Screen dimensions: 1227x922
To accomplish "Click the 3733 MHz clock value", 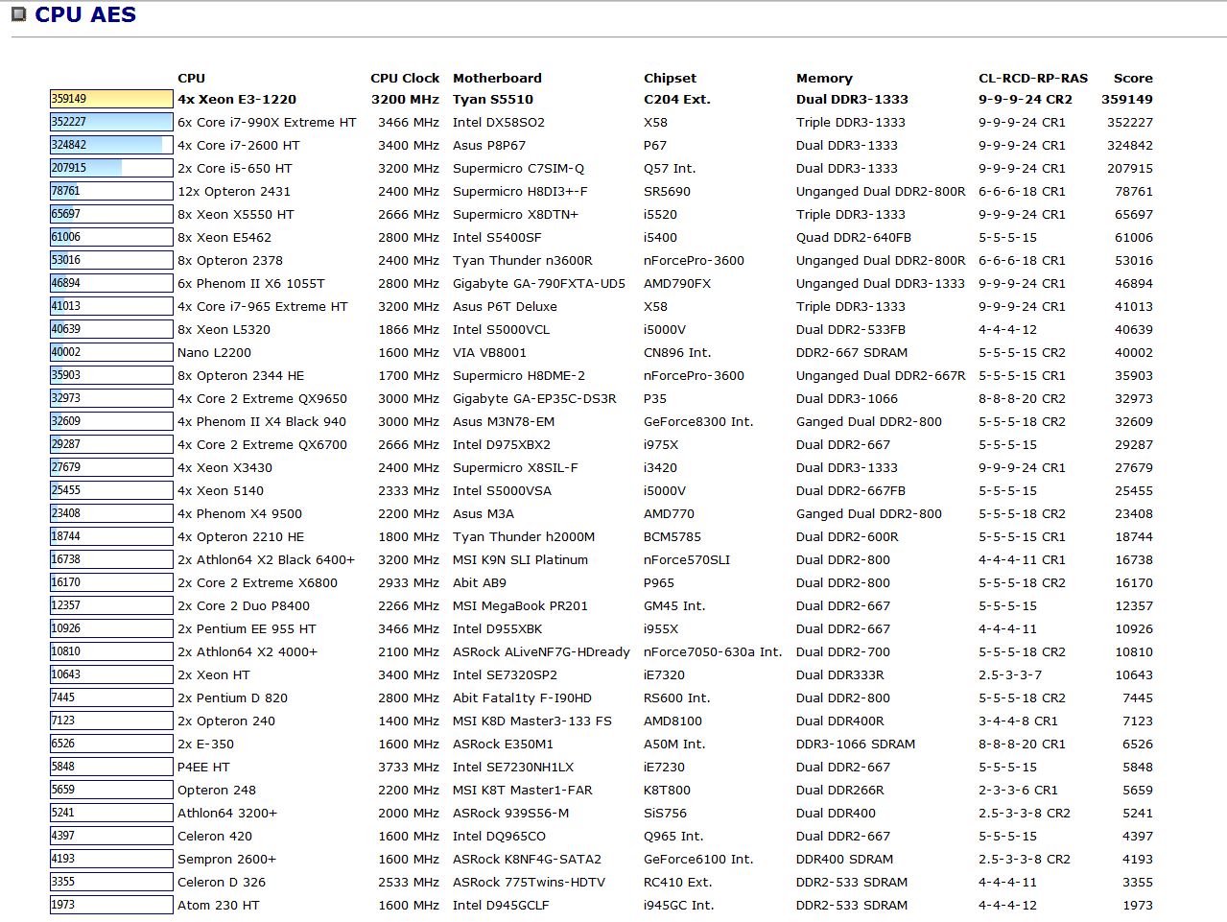I will click(409, 767).
